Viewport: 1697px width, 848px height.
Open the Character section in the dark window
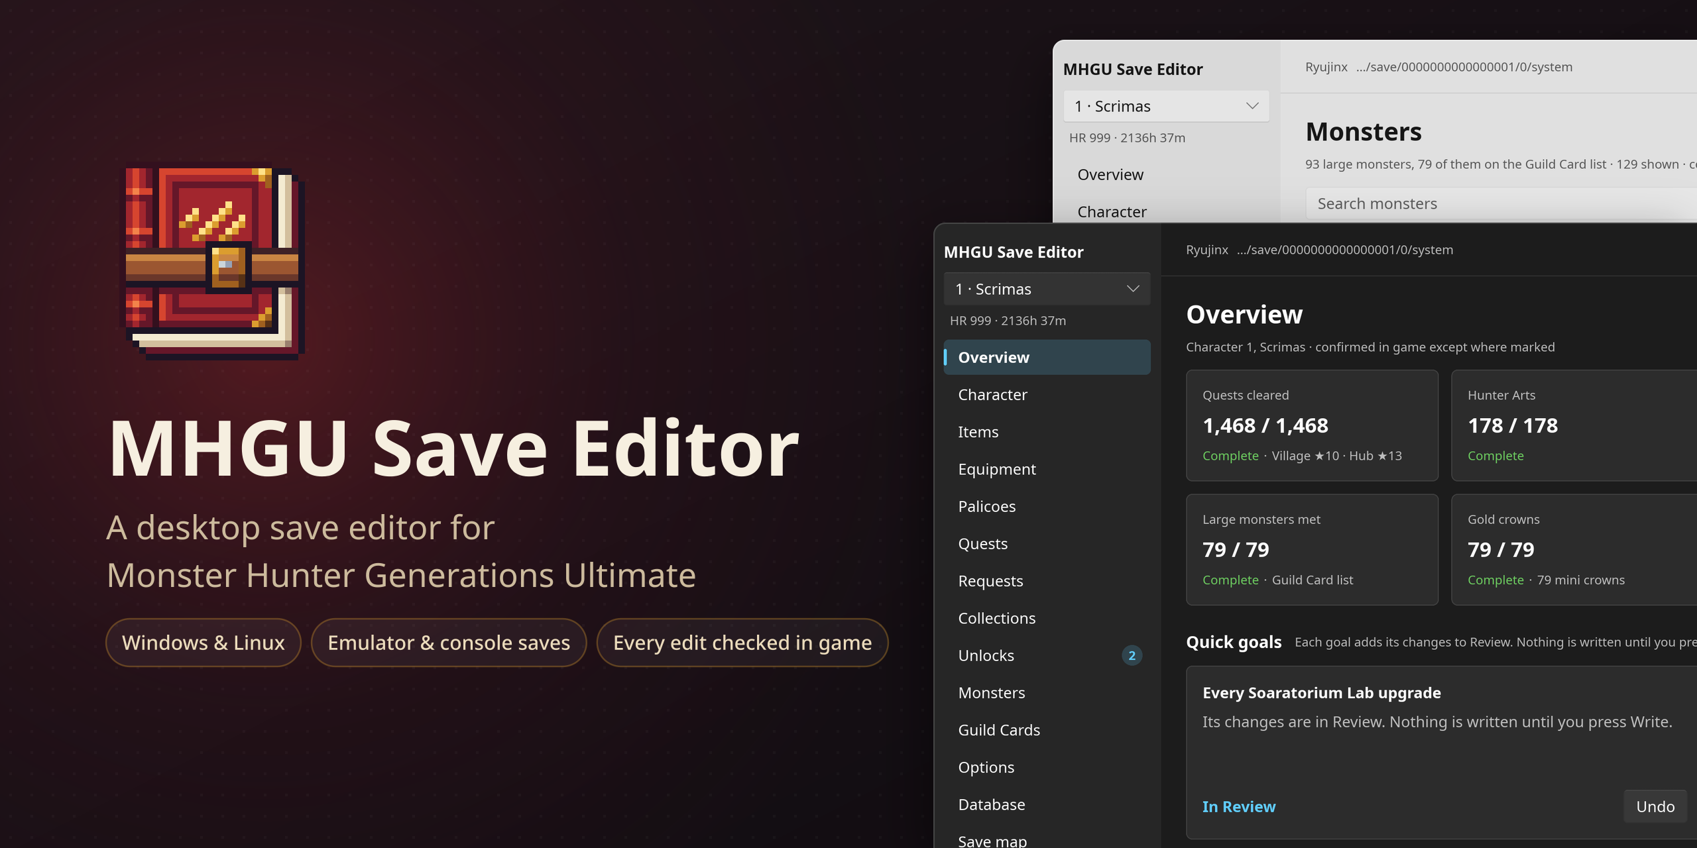tap(1047, 395)
